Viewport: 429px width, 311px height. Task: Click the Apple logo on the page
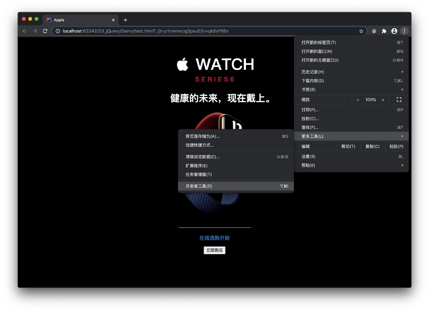click(182, 64)
